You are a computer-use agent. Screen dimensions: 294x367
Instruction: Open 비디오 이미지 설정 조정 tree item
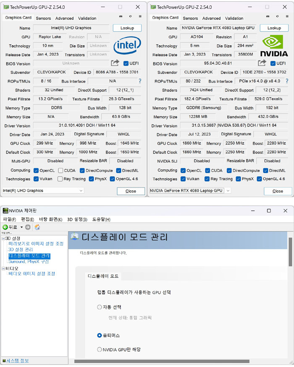click(x=31, y=273)
